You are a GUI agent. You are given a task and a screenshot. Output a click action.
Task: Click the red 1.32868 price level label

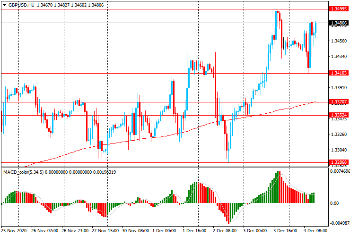point(339,162)
